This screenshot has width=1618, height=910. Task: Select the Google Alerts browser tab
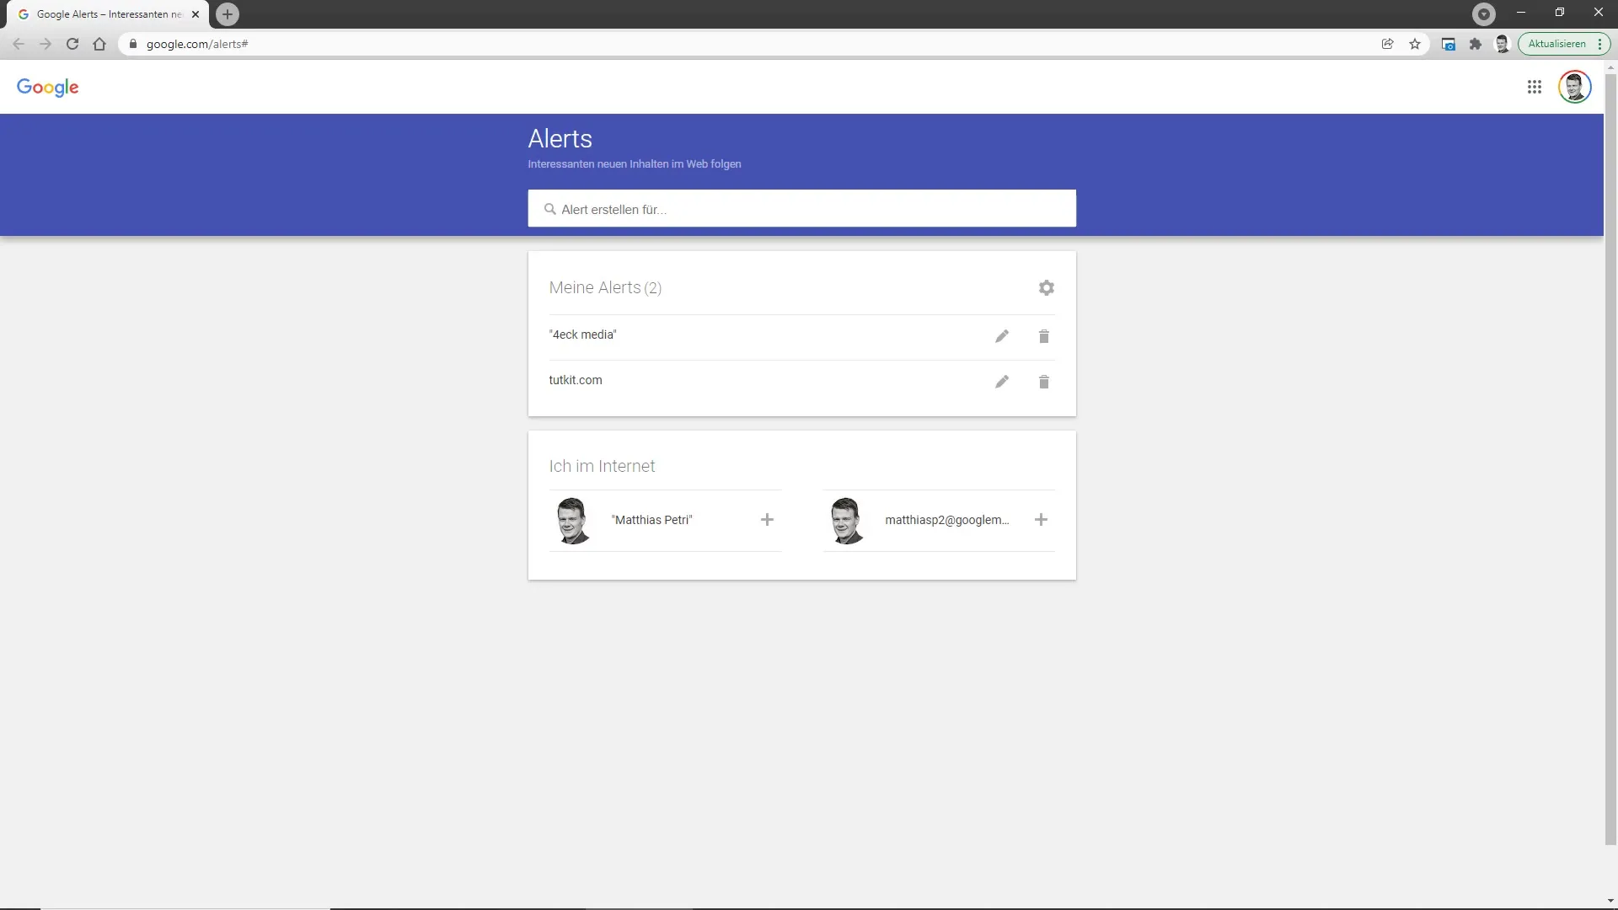click(x=108, y=14)
